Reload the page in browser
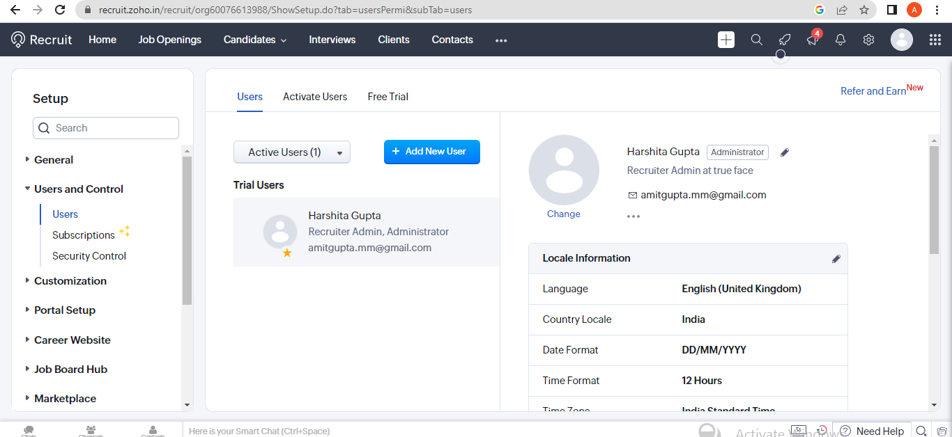The height and width of the screenshot is (437, 952). (x=60, y=10)
